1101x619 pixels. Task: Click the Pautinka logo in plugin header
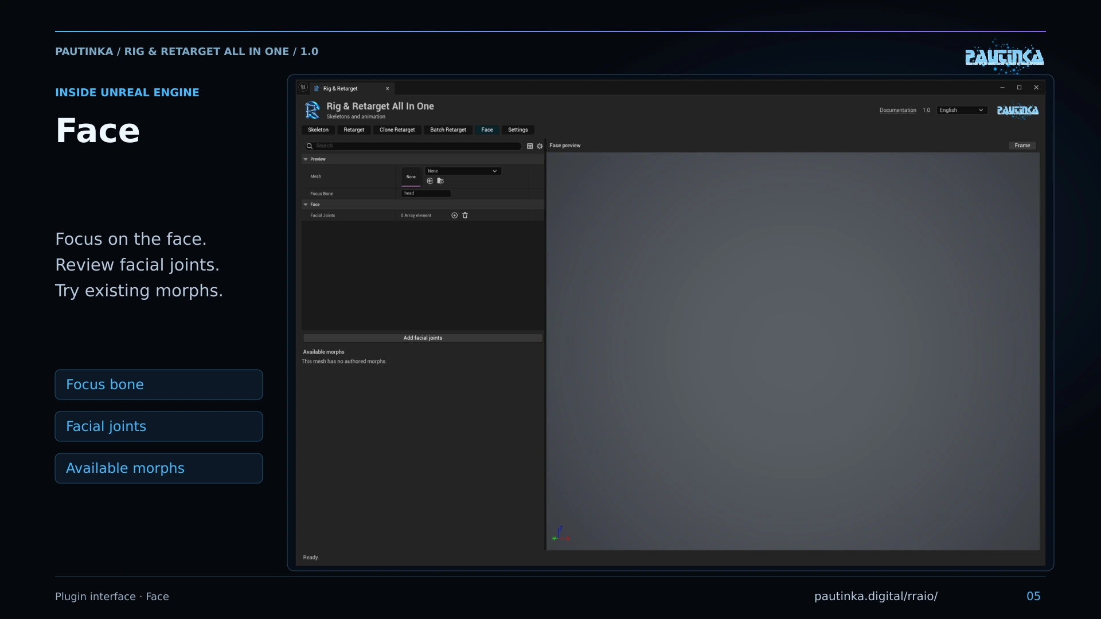tap(1017, 111)
